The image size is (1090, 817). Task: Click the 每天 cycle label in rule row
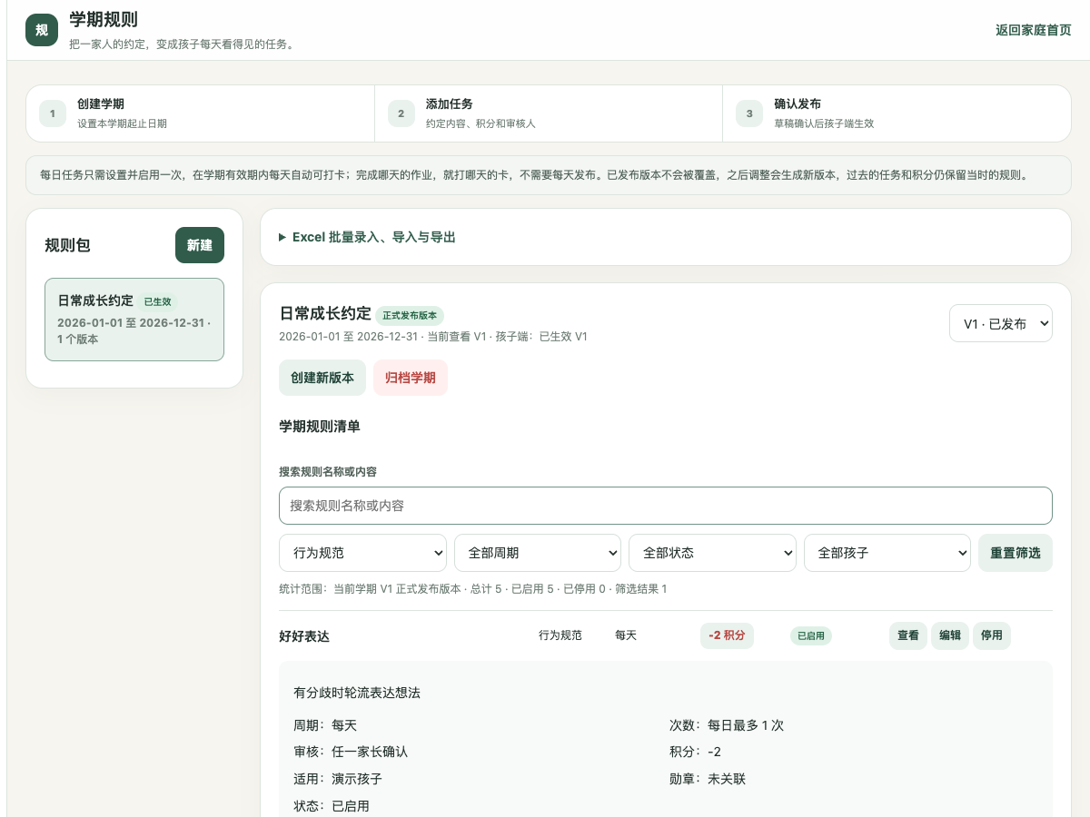coord(626,635)
